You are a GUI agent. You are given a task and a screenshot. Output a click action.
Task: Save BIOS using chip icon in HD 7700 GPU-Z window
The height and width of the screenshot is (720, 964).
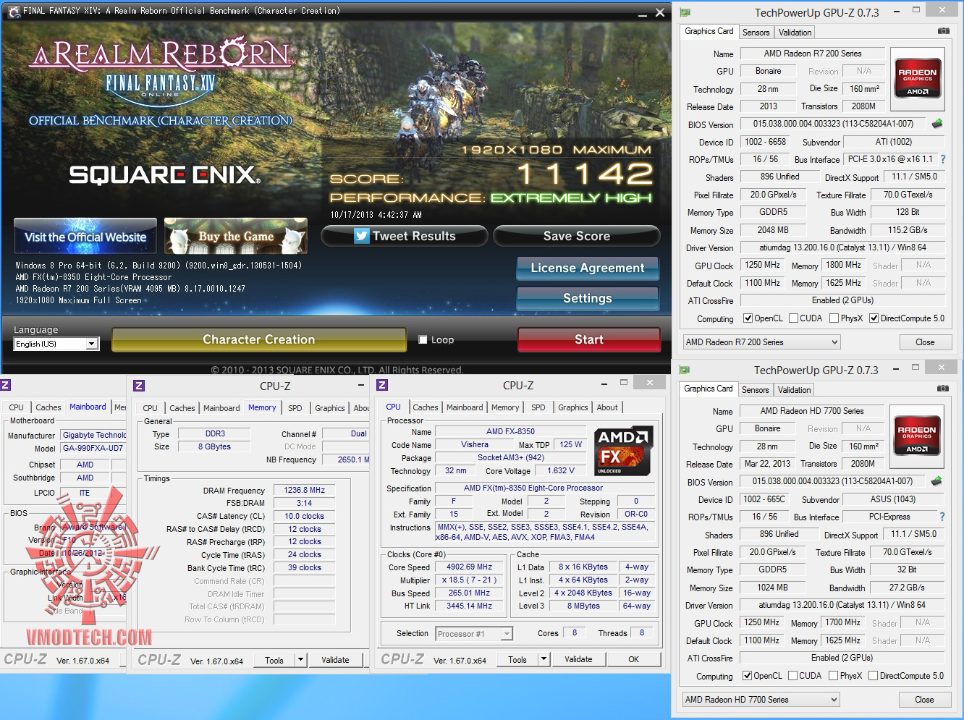point(936,481)
